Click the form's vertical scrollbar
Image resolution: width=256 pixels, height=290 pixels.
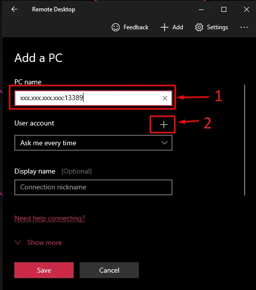(245, 140)
